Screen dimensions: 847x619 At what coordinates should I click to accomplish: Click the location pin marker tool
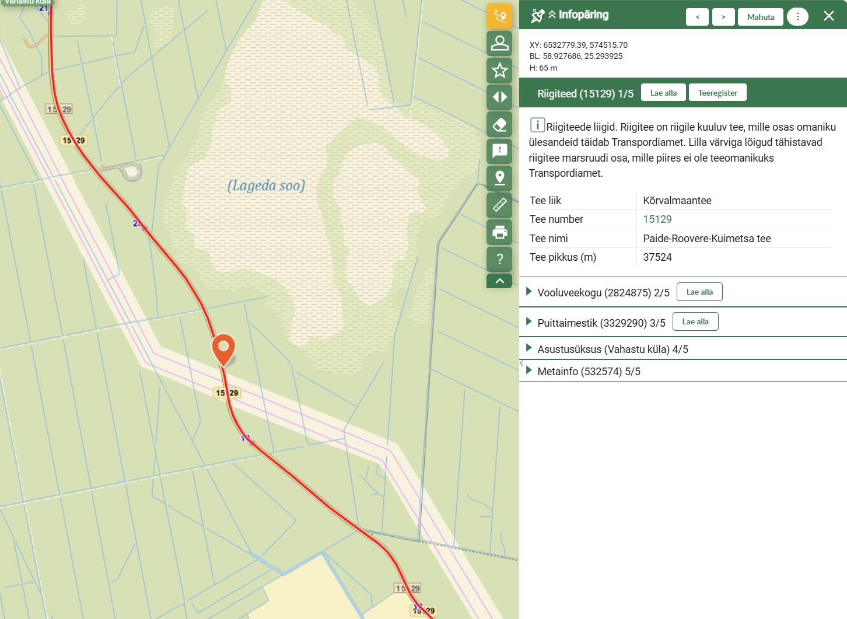tap(499, 178)
